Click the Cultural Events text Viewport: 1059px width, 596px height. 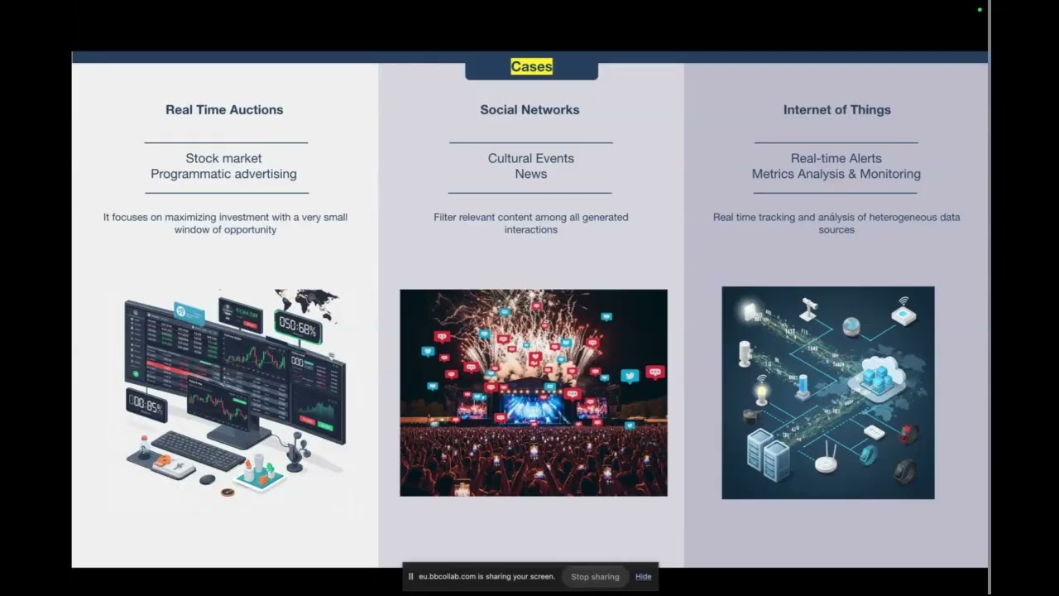point(531,158)
